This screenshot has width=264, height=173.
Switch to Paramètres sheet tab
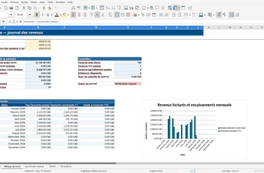[66, 166]
